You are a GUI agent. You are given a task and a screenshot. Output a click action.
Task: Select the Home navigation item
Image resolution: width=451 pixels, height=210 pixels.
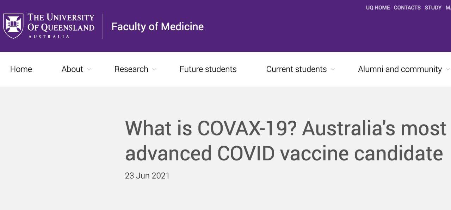tap(21, 69)
